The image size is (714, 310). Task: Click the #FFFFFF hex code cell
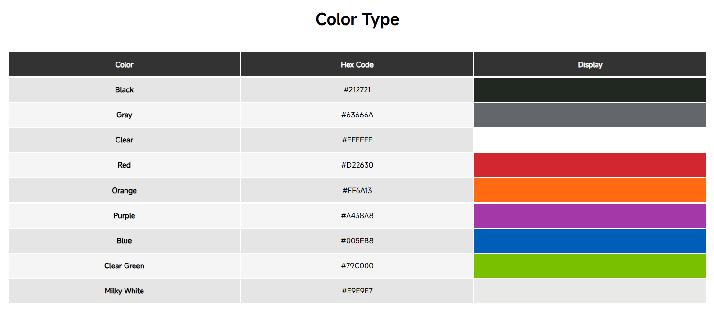pos(357,140)
